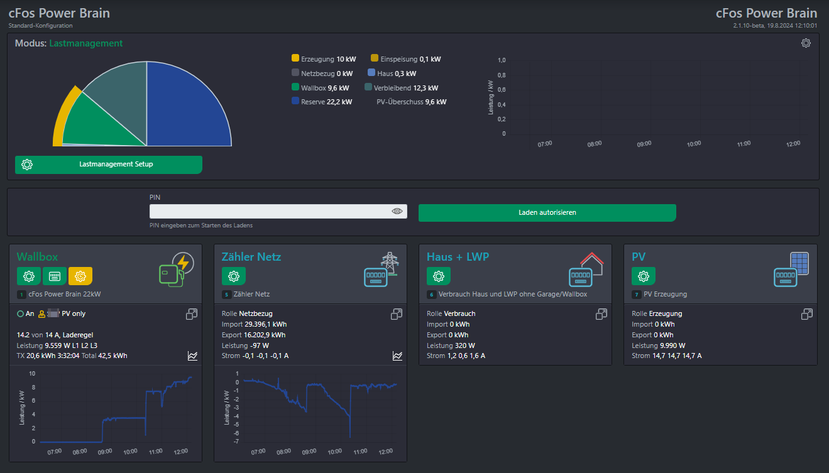The height and width of the screenshot is (473, 829).
Task: Click the Wallbox 'An' status circle
Action: [21, 313]
